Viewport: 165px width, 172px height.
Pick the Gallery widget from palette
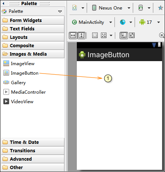[14, 83]
